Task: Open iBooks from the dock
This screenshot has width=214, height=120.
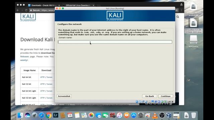Action: coord(126,115)
